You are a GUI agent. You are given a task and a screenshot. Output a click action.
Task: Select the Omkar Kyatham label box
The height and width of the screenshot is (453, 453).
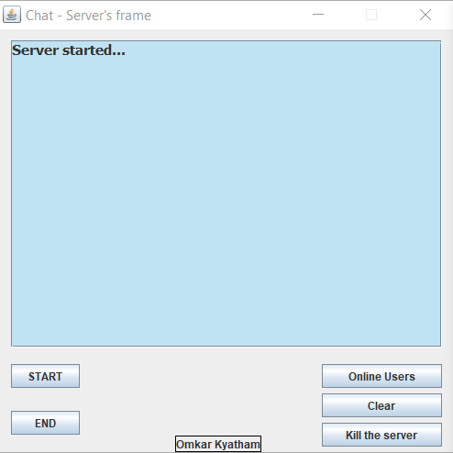218,444
